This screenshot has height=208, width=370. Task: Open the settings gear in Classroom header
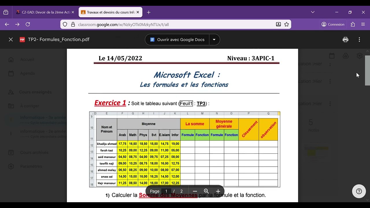360,56
